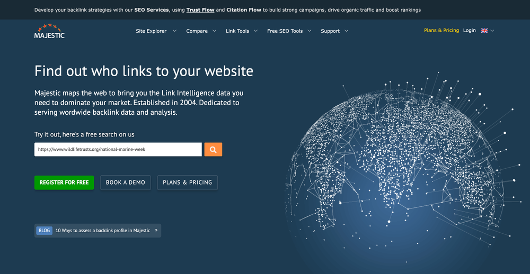Click the Register For Free button
530x274 pixels.
tap(64, 182)
